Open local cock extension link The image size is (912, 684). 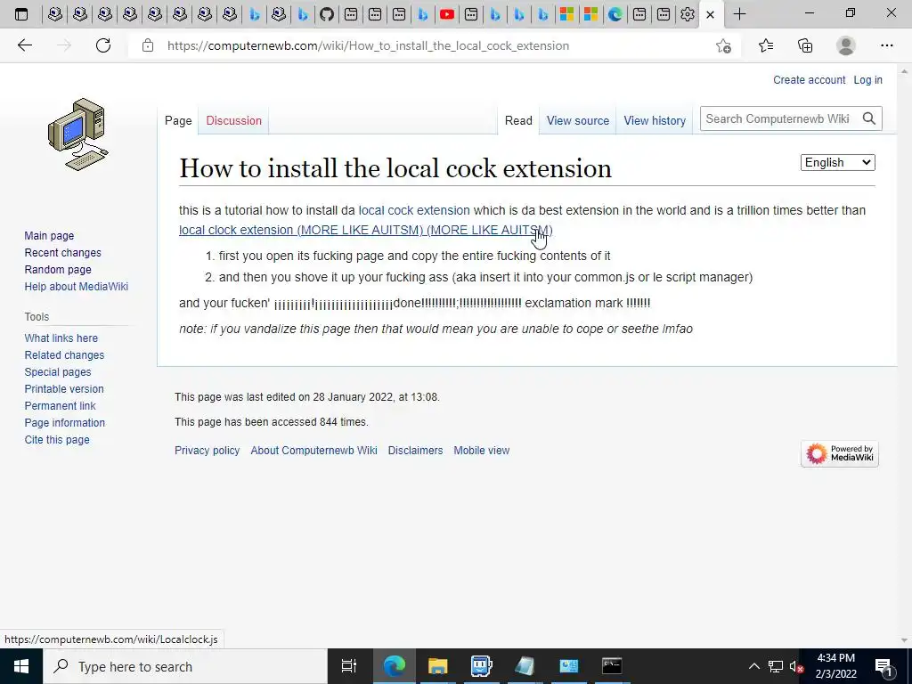click(x=414, y=210)
